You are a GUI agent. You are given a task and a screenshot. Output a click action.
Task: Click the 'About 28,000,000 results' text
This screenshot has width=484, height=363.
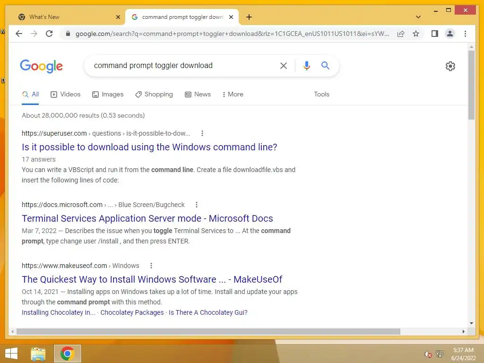coord(83,115)
